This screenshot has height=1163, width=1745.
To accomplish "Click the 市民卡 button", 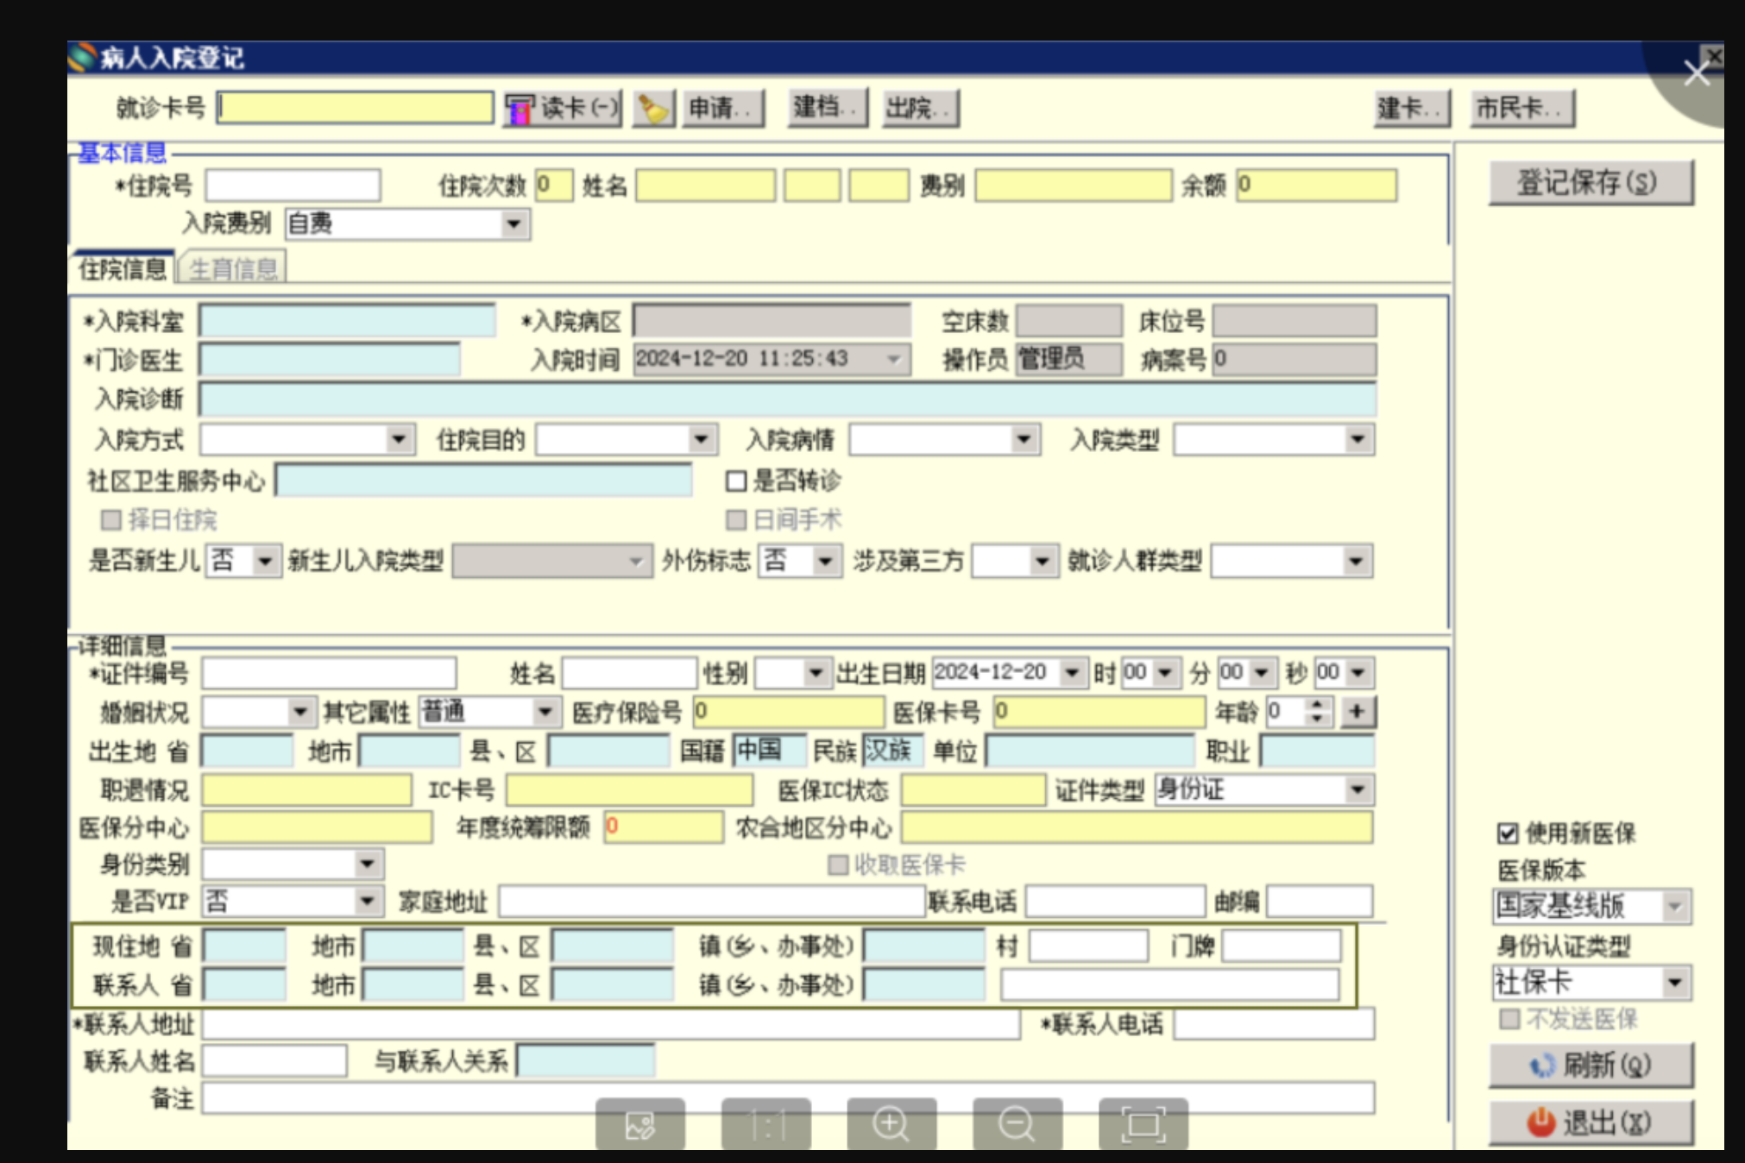I will (x=1521, y=109).
